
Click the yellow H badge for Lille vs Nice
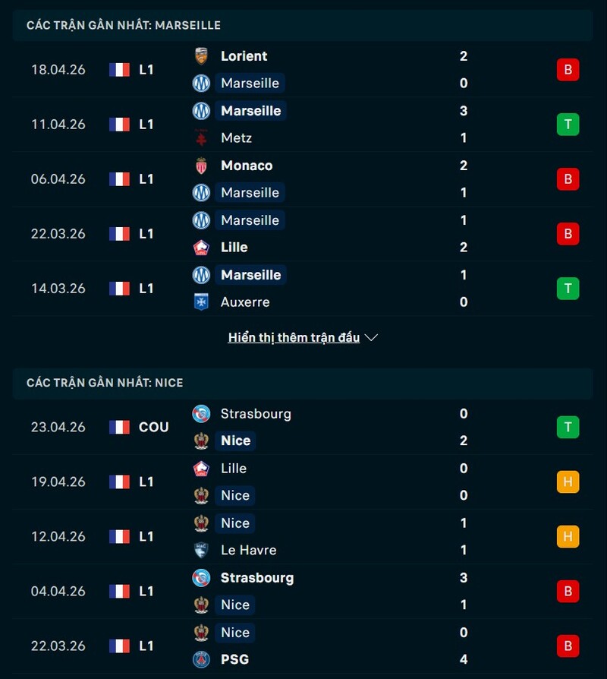pyautogui.click(x=568, y=482)
